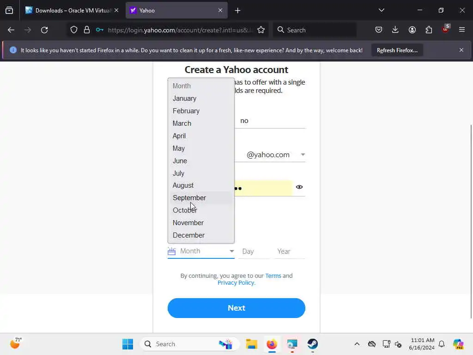Switch to the Yahoo tab

pos(176,11)
